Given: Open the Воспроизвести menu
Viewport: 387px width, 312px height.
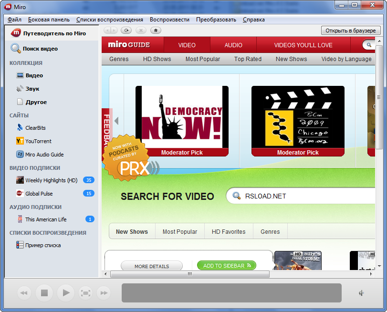Looking at the screenshot, I should pyautogui.click(x=169, y=20).
